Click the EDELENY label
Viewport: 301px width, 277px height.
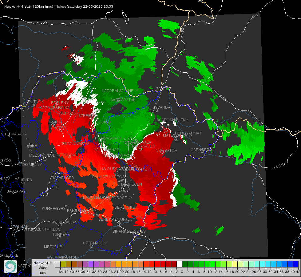click(x=60, y=103)
